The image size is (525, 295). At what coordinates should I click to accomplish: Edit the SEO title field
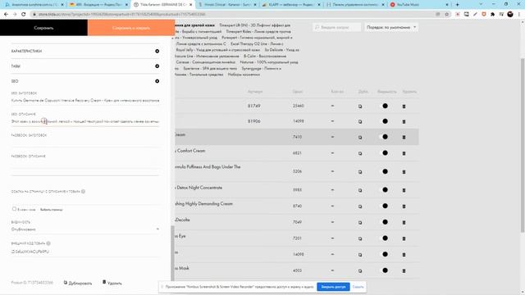[85, 100]
